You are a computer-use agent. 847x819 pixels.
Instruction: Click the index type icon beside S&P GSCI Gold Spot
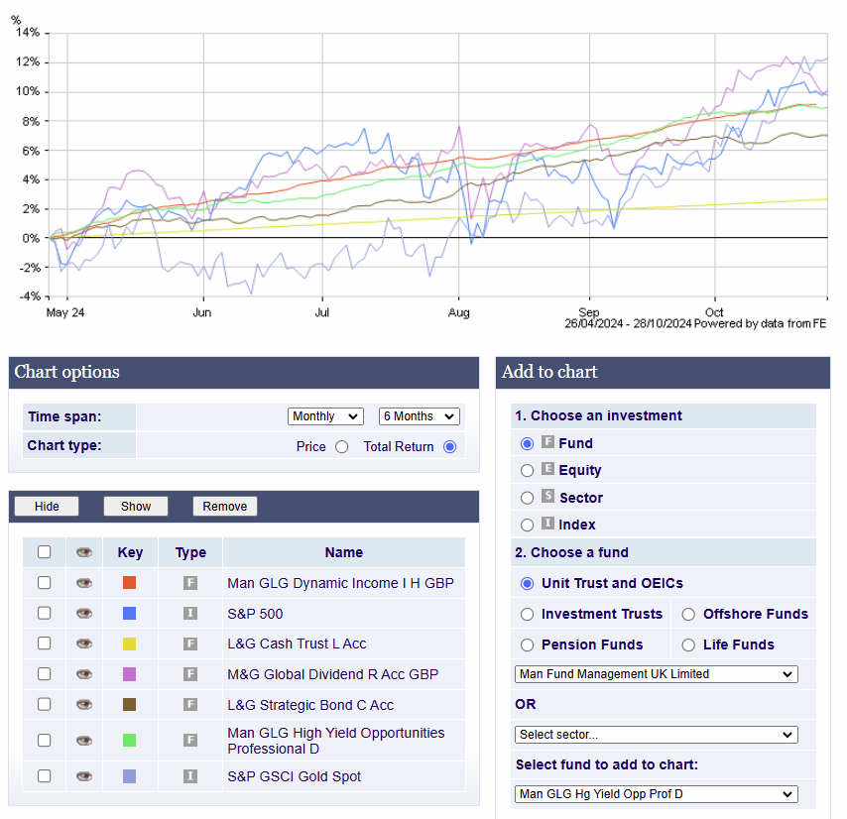pyautogui.click(x=190, y=776)
